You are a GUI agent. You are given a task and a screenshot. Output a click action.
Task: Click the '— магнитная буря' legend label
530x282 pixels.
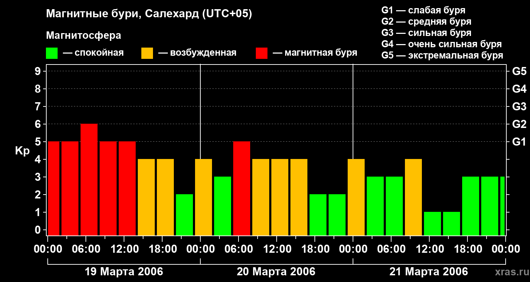coord(315,53)
